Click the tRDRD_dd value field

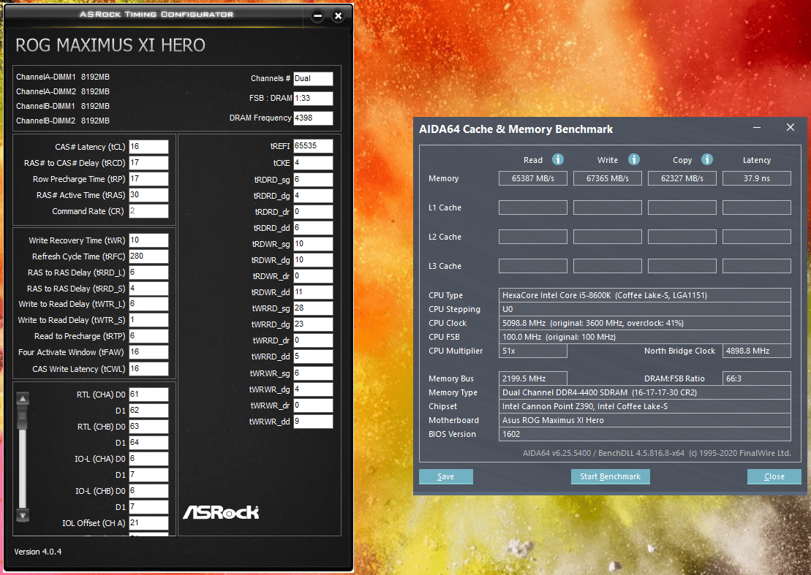pyautogui.click(x=313, y=228)
